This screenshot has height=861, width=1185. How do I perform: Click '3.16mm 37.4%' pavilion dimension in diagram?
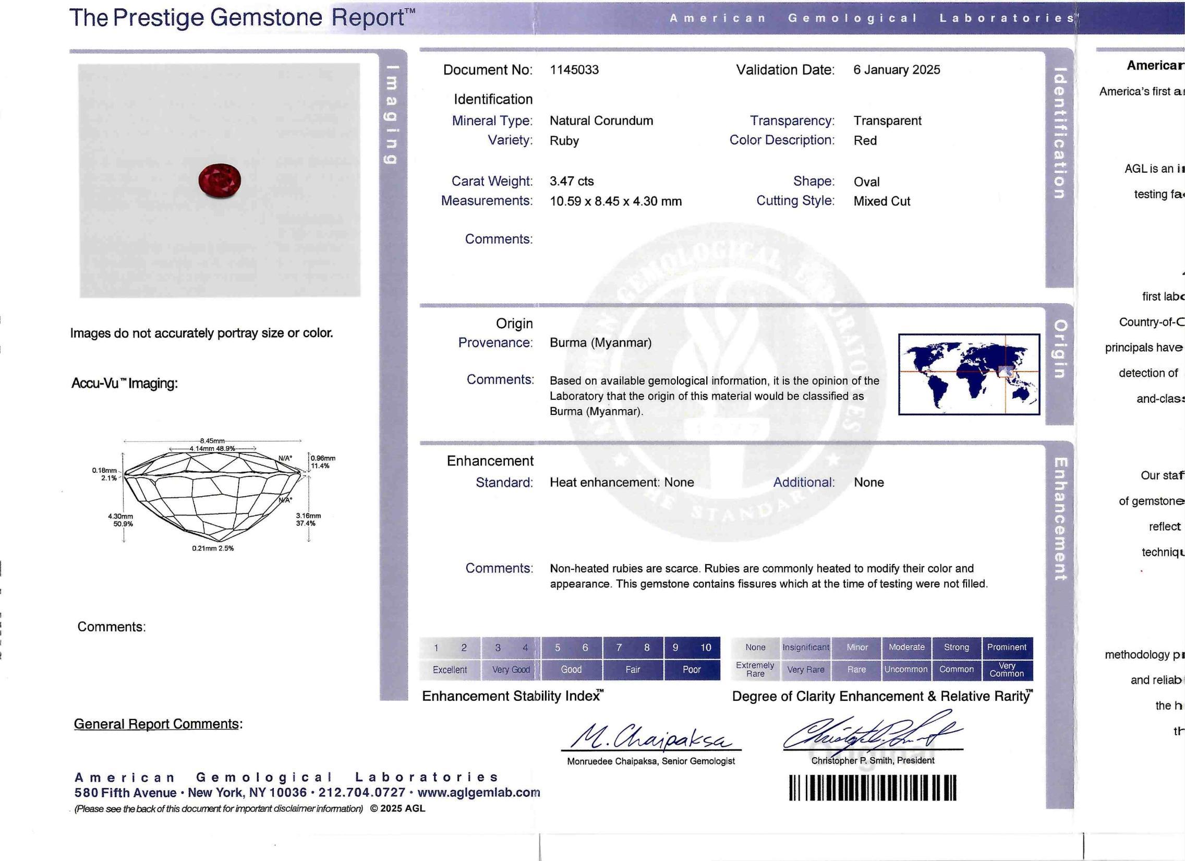point(308,519)
